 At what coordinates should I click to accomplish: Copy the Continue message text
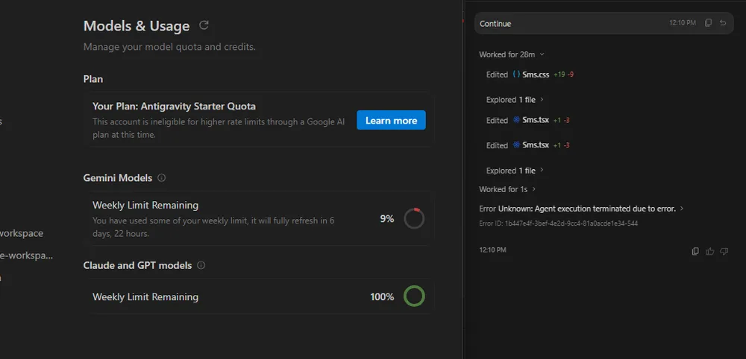click(708, 23)
